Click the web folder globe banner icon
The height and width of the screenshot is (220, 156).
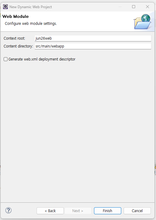tap(142, 21)
